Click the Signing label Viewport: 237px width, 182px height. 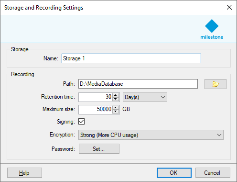pos(66,122)
